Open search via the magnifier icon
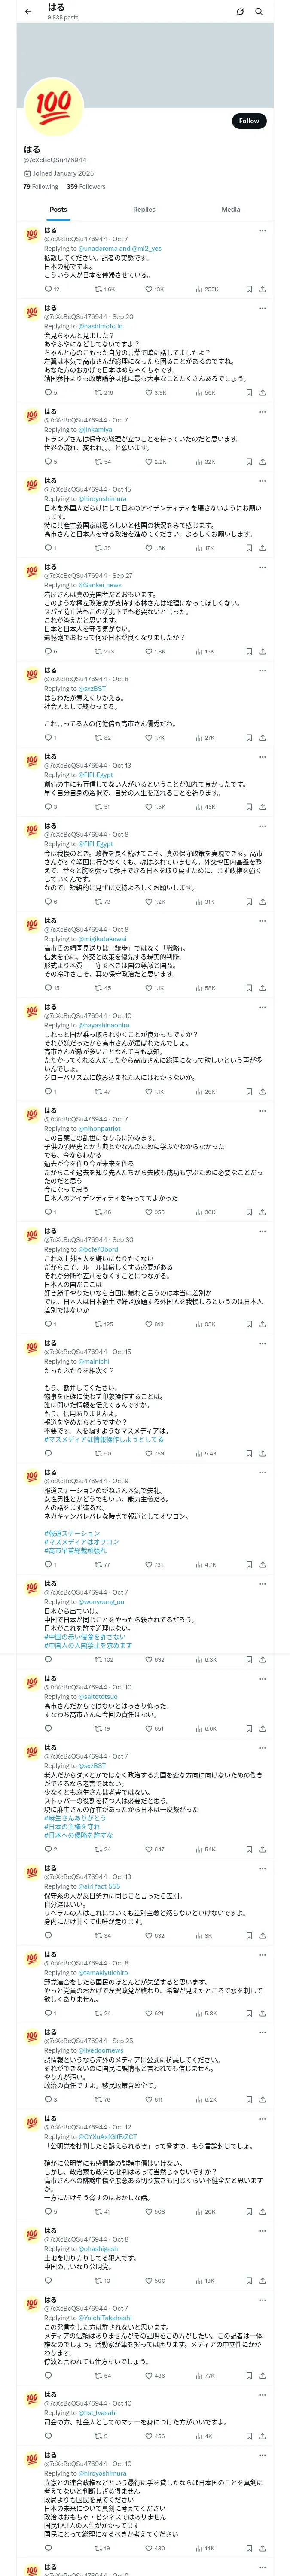 259,12
